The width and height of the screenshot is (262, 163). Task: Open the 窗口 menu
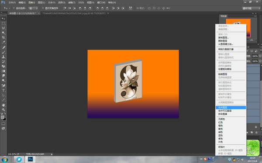pos(101,3)
